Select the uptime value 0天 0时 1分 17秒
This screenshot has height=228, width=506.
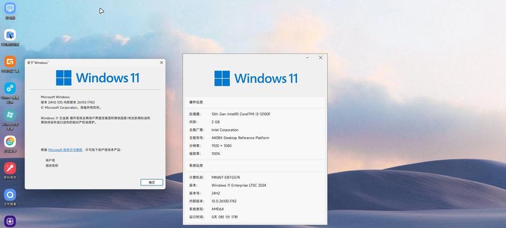click(x=225, y=217)
